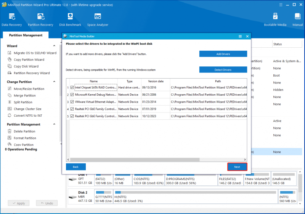This screenshot has height=214, width=305.
Task: Open the Bootable Media builder
Action: [x=275, y=20]
